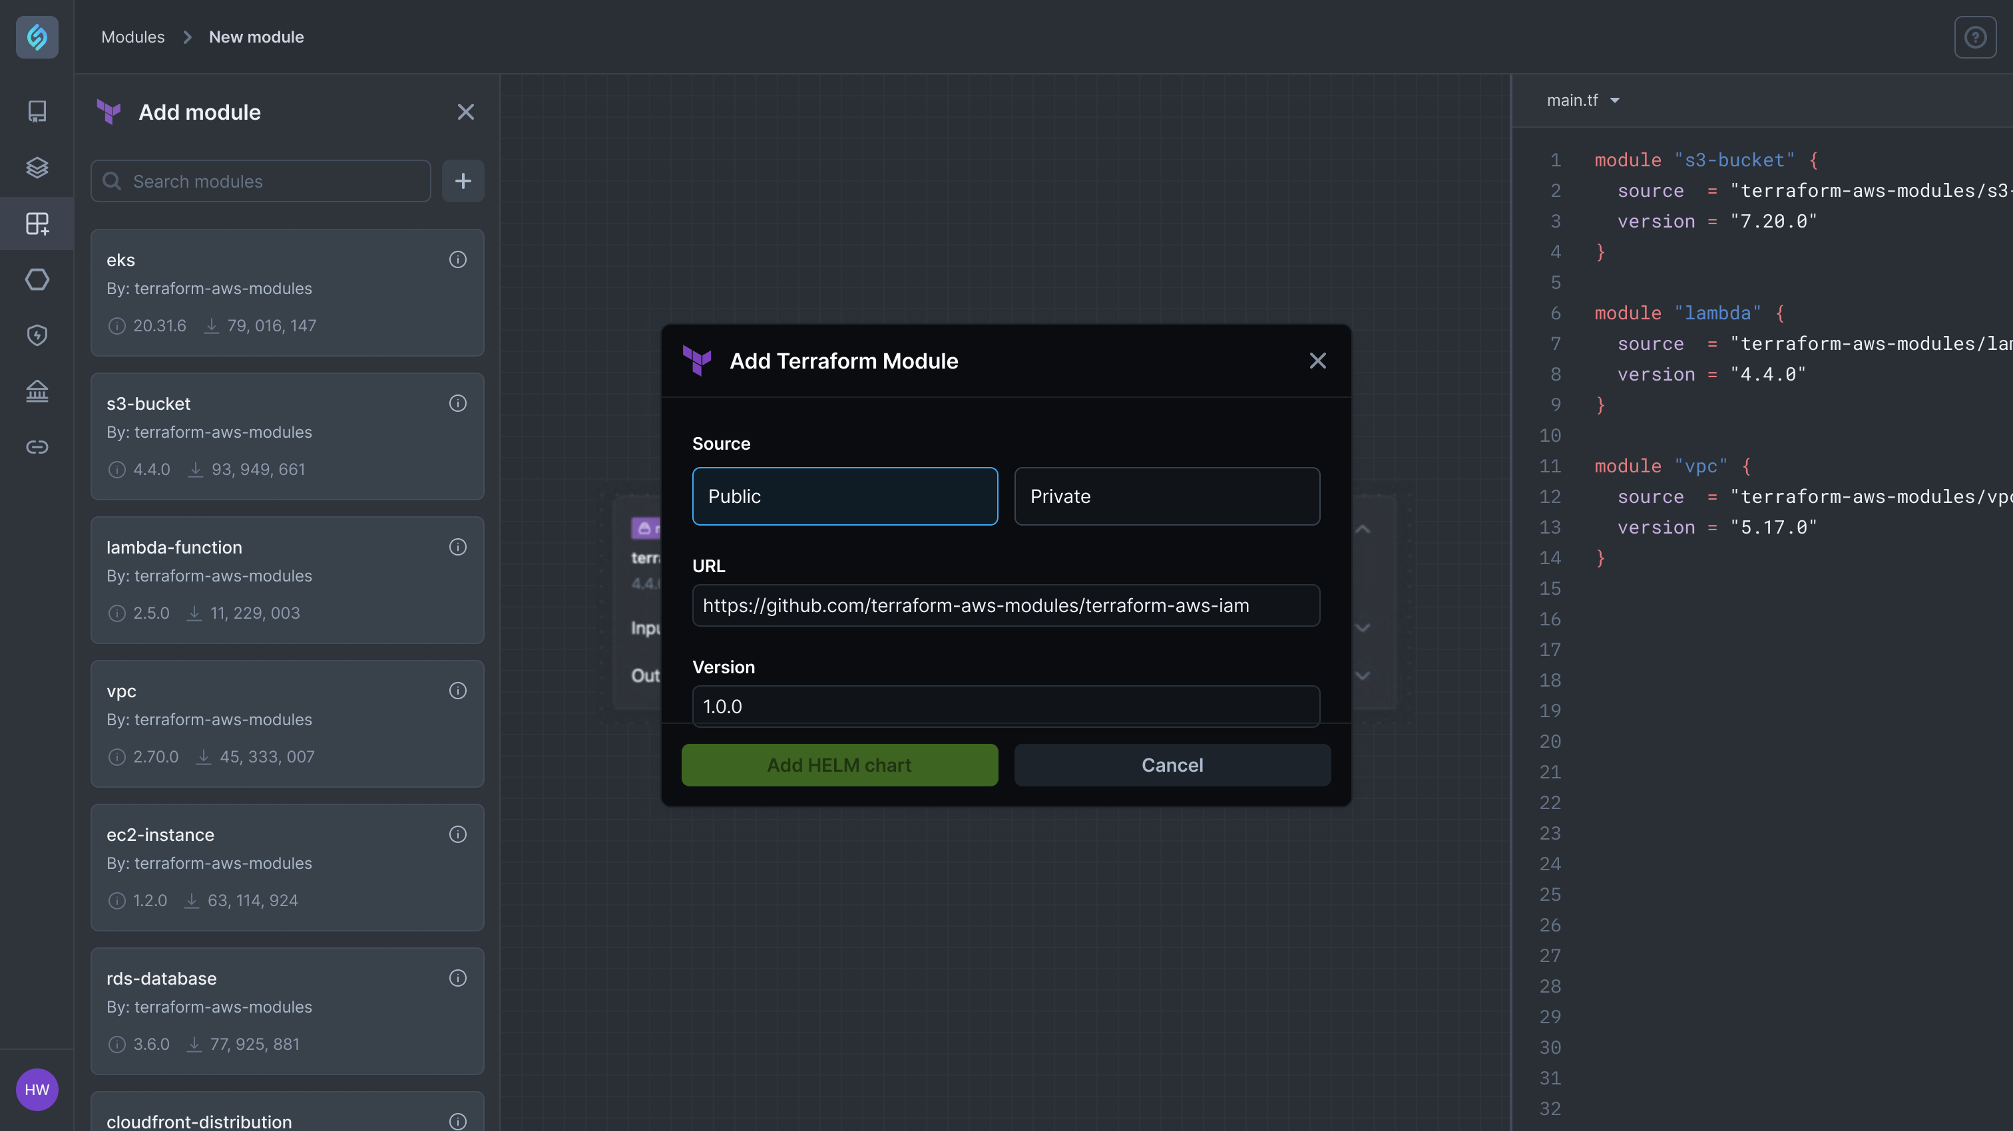Show info for the vpc module

click(458, 691)
